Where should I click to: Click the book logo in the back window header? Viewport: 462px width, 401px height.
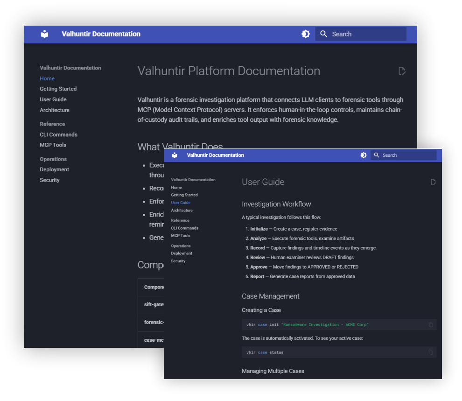click(x=44, y=34)
